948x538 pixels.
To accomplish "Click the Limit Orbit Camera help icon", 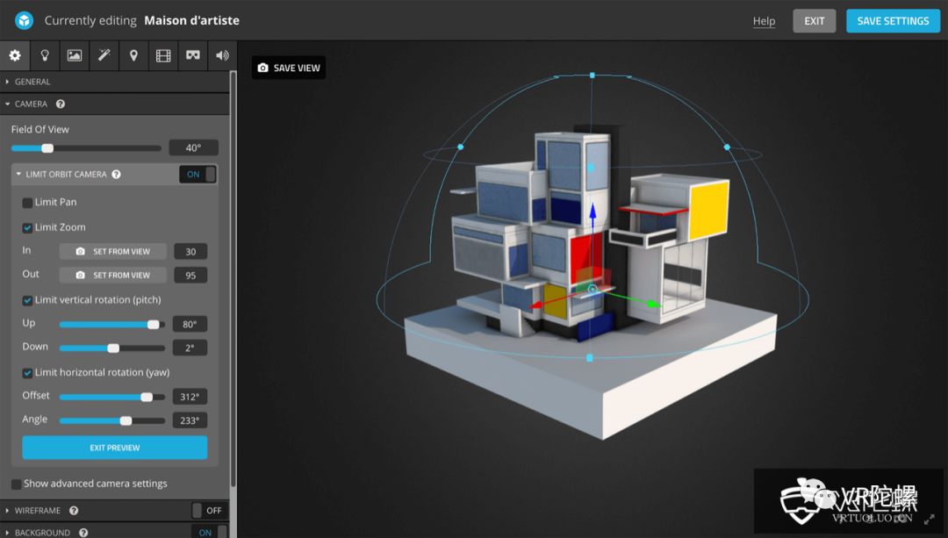I will point(116,174).
